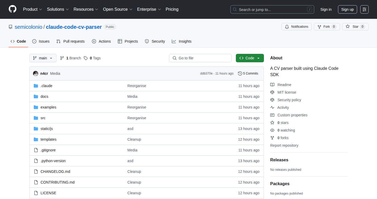Image resolution: width=377 pixels, height=199 pixels.
Task: Click the docs folder icon
Action: [x=36, y=96]
